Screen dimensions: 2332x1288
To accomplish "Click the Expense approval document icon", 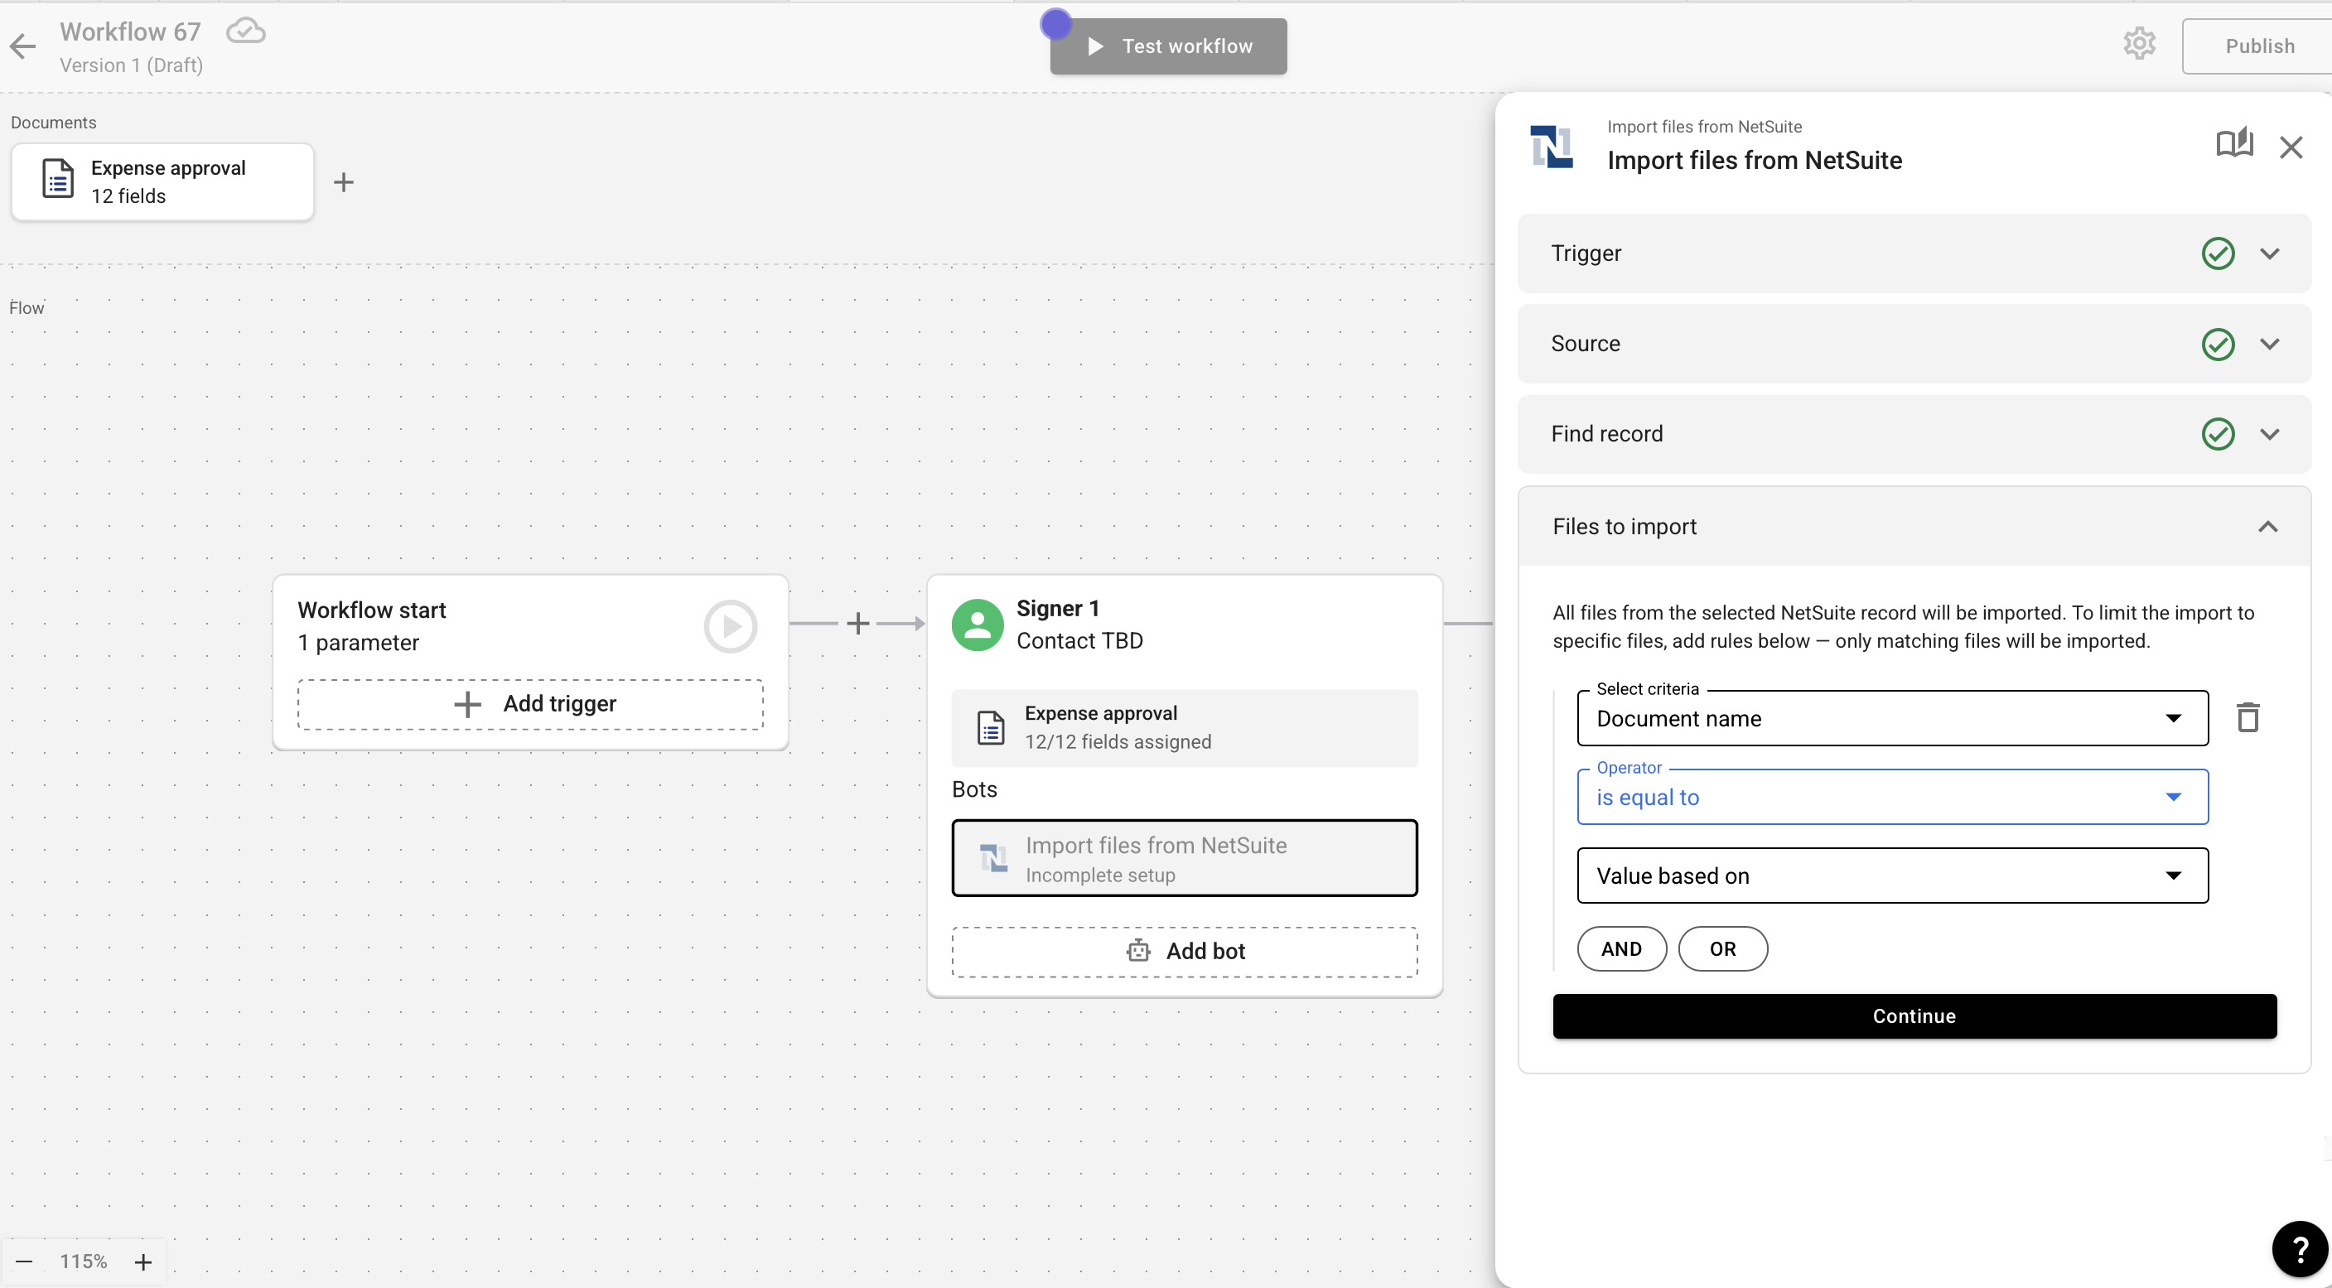I will click(x=58, y=178).
